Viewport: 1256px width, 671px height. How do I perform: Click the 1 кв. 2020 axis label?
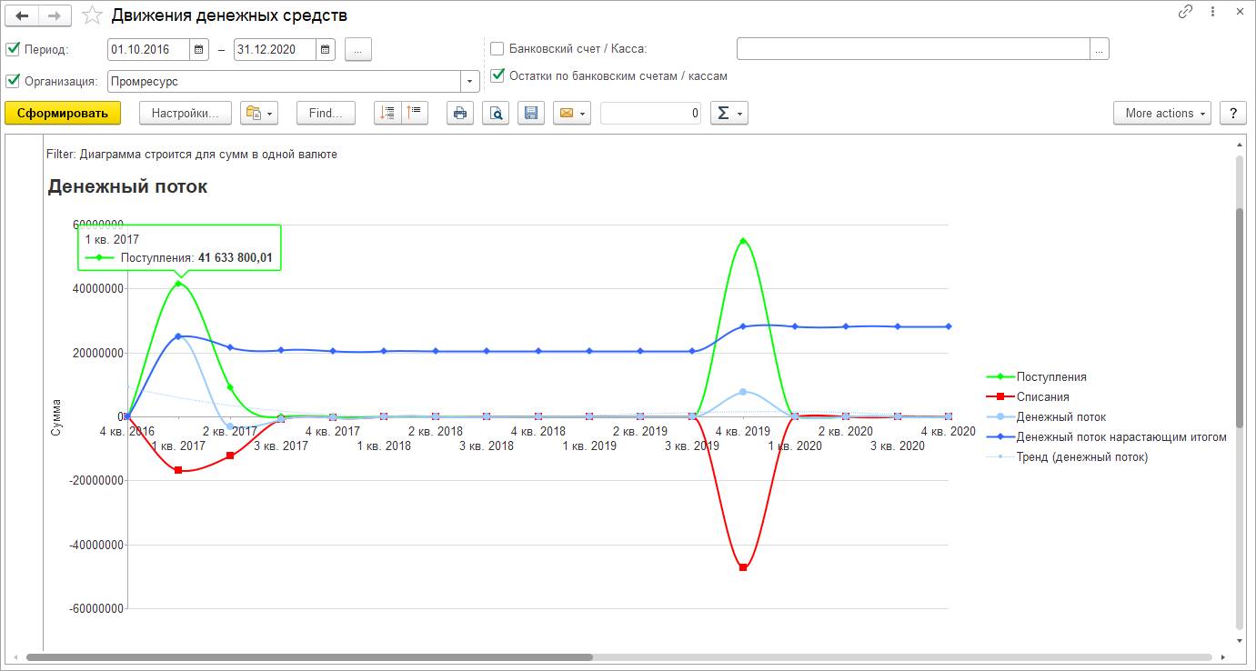pos(795,446)
